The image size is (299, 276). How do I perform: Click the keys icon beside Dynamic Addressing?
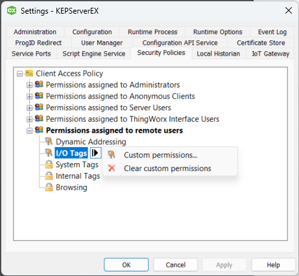tap(49, 141)
